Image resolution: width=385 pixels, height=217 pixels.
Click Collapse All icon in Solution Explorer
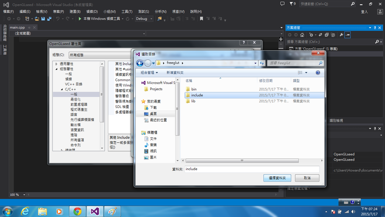point(327,35)
